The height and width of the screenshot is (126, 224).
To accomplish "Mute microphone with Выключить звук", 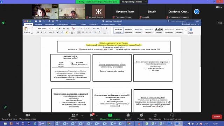I will [x=9, y=117].
